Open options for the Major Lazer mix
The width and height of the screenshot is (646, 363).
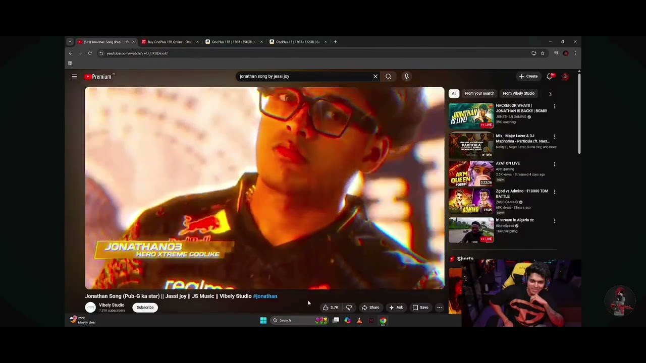[x=555, y=137]
